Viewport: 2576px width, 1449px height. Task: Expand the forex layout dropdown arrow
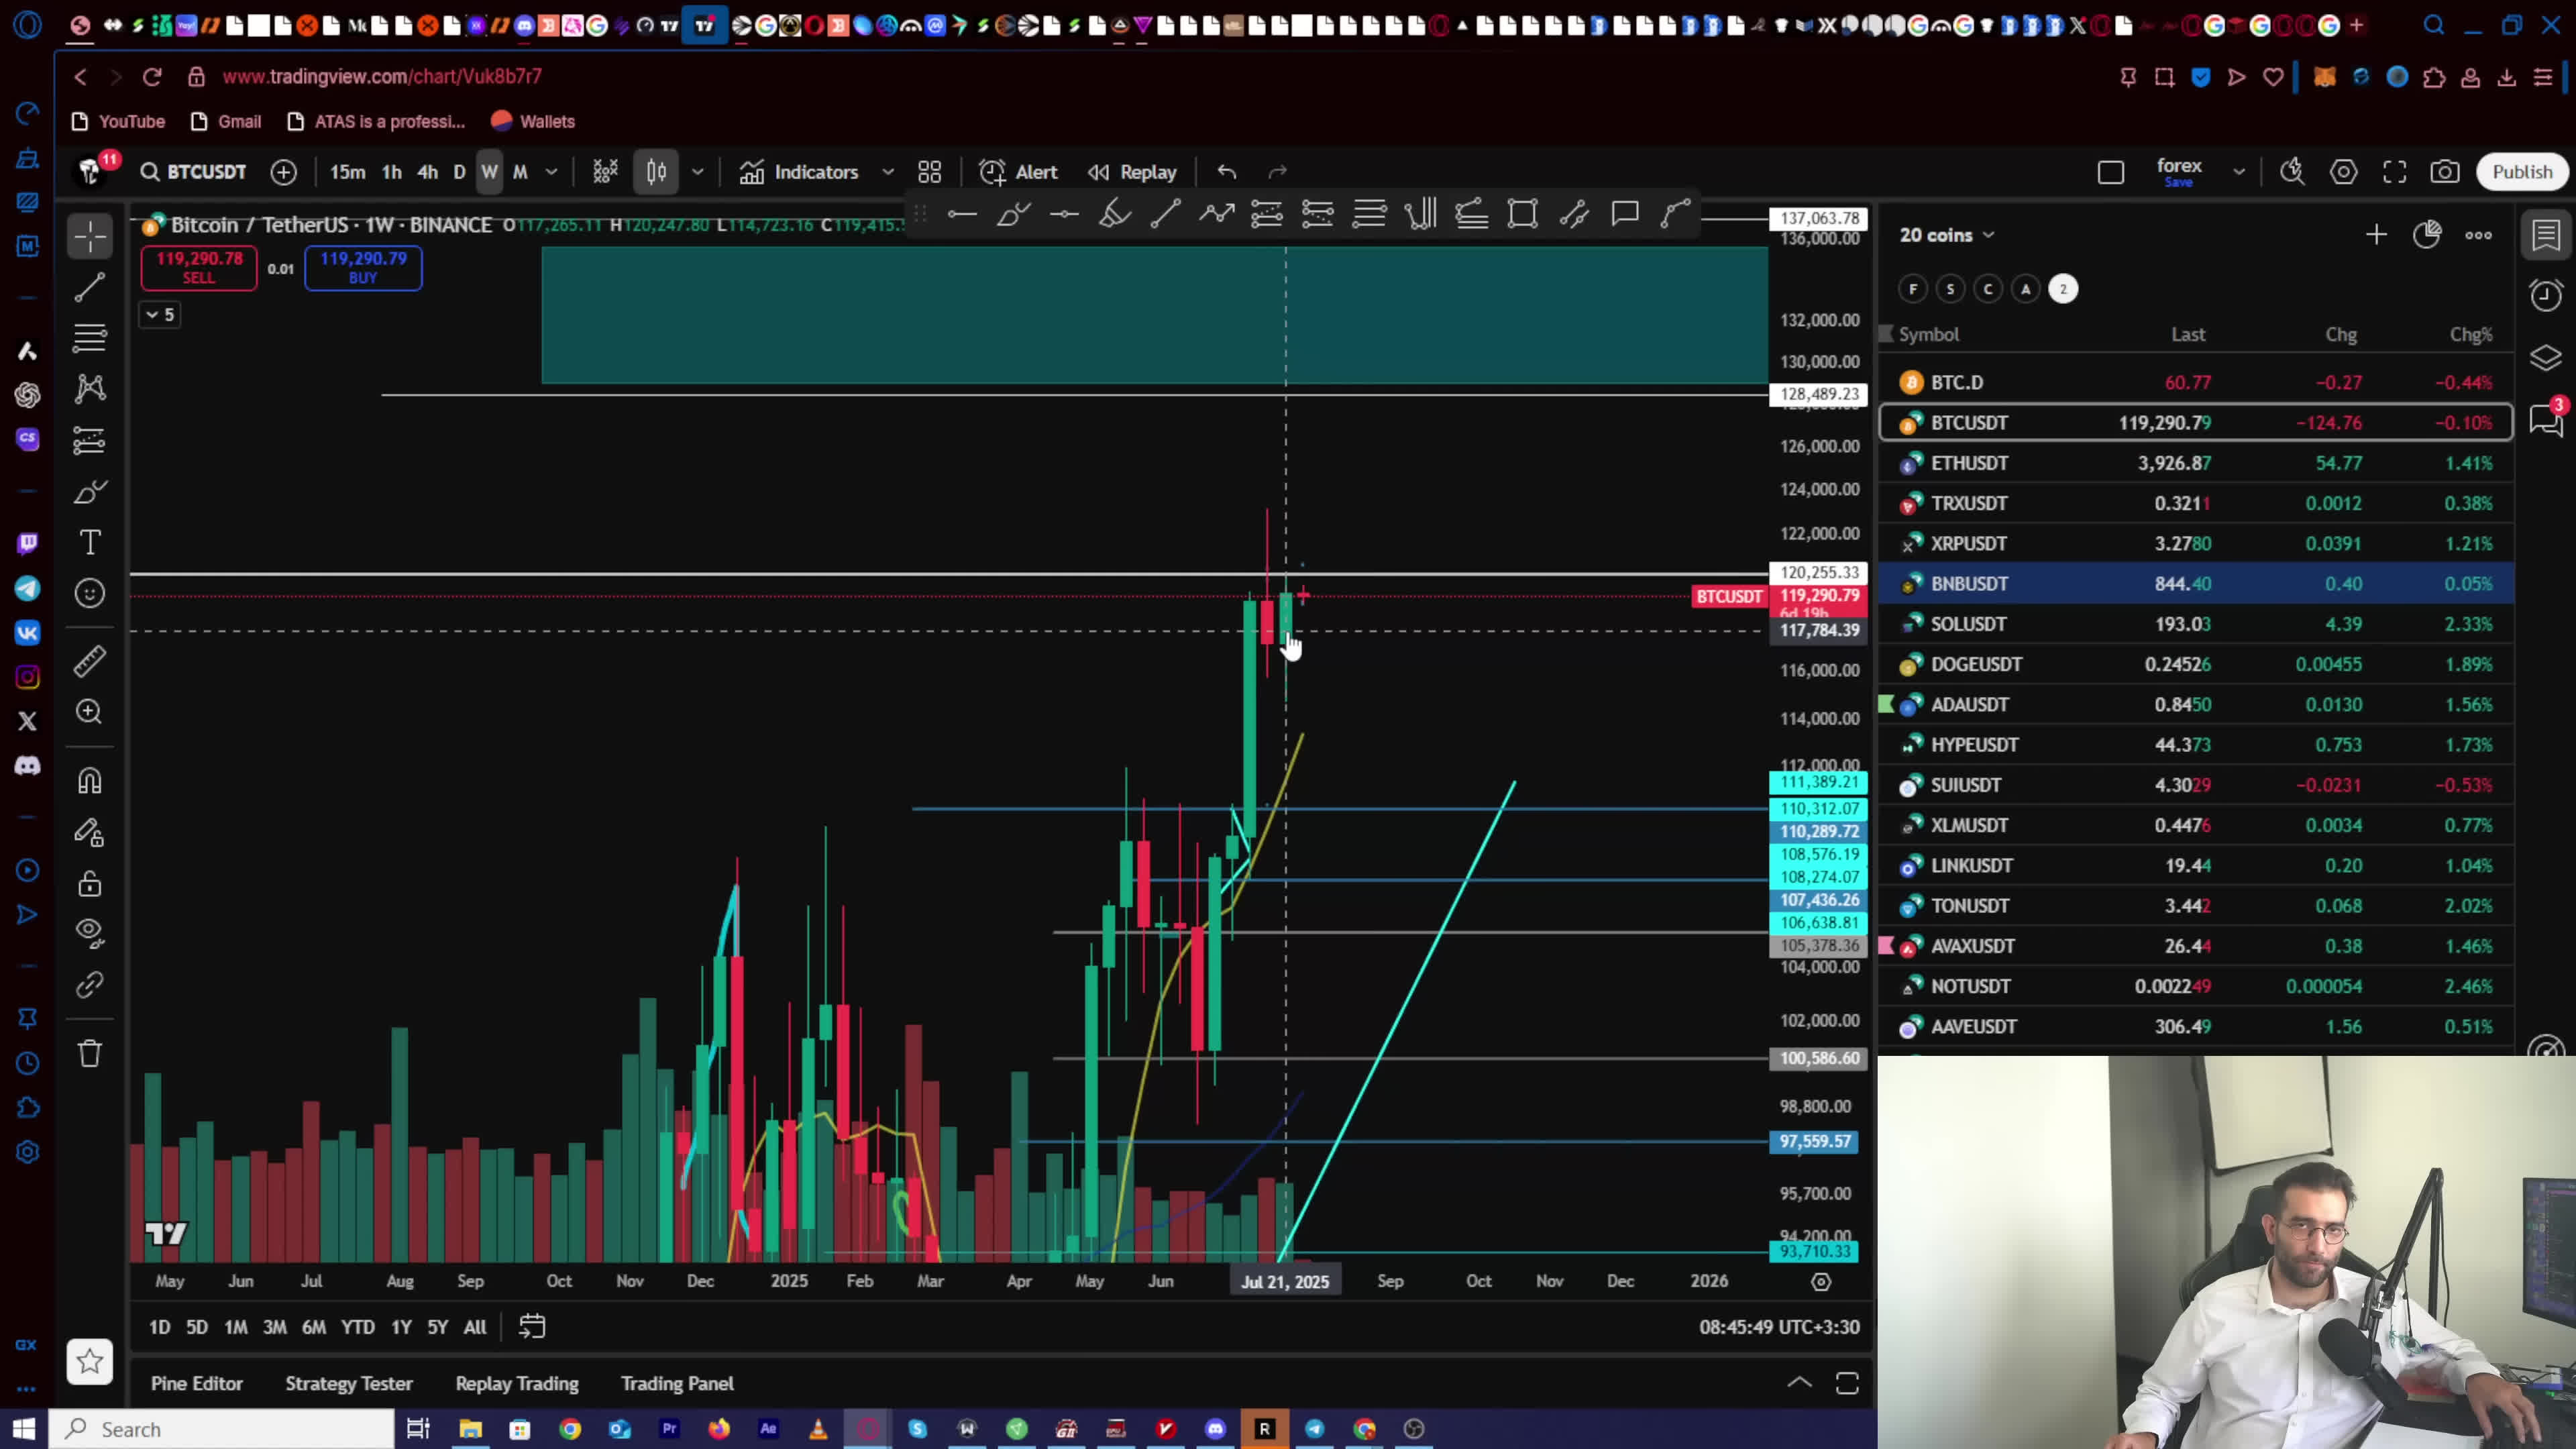coord(2239,172)
